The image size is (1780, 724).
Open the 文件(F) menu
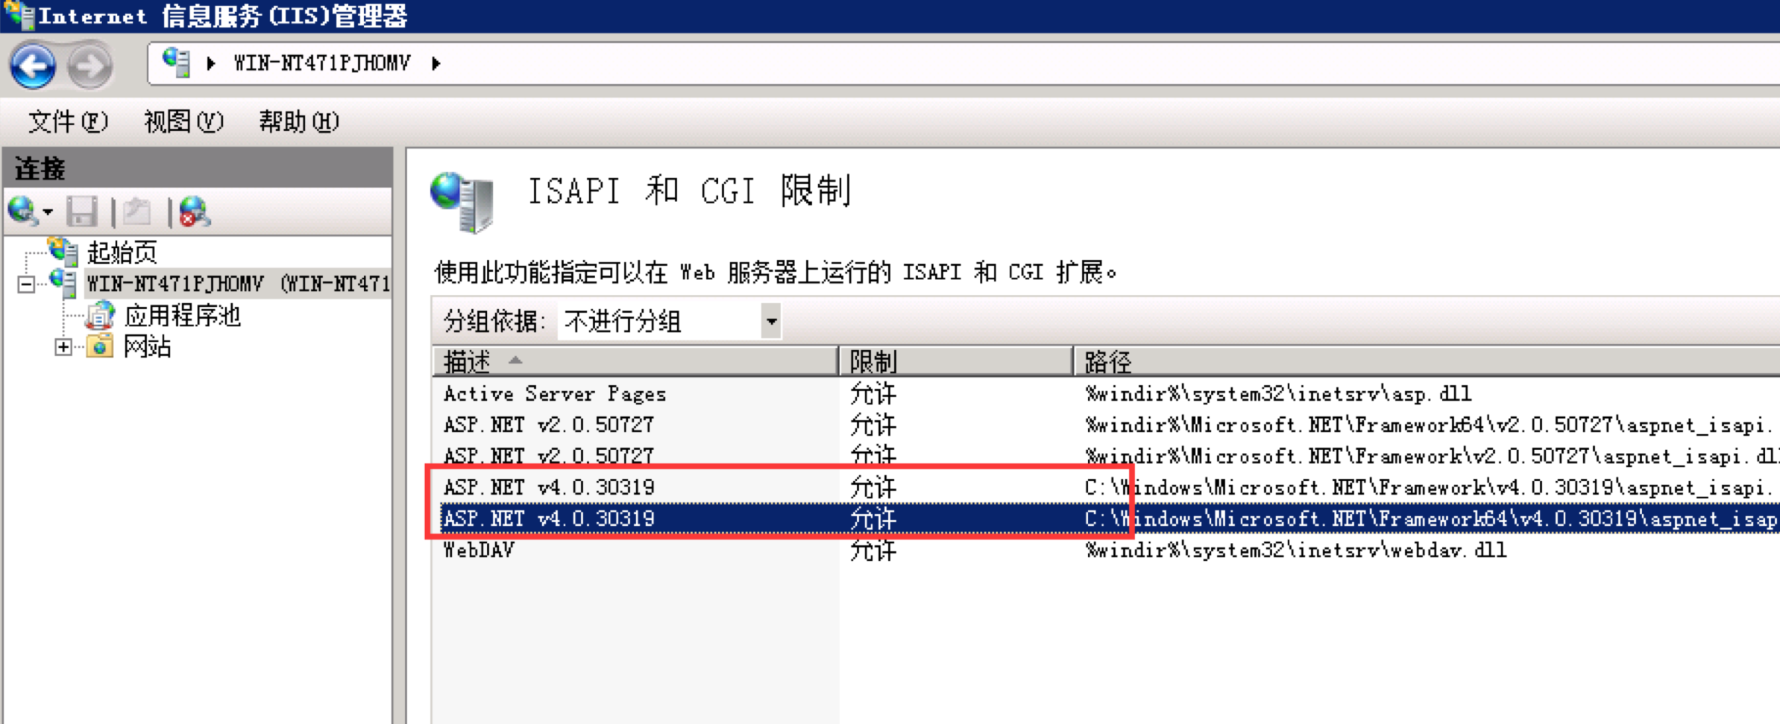point(68,121)
